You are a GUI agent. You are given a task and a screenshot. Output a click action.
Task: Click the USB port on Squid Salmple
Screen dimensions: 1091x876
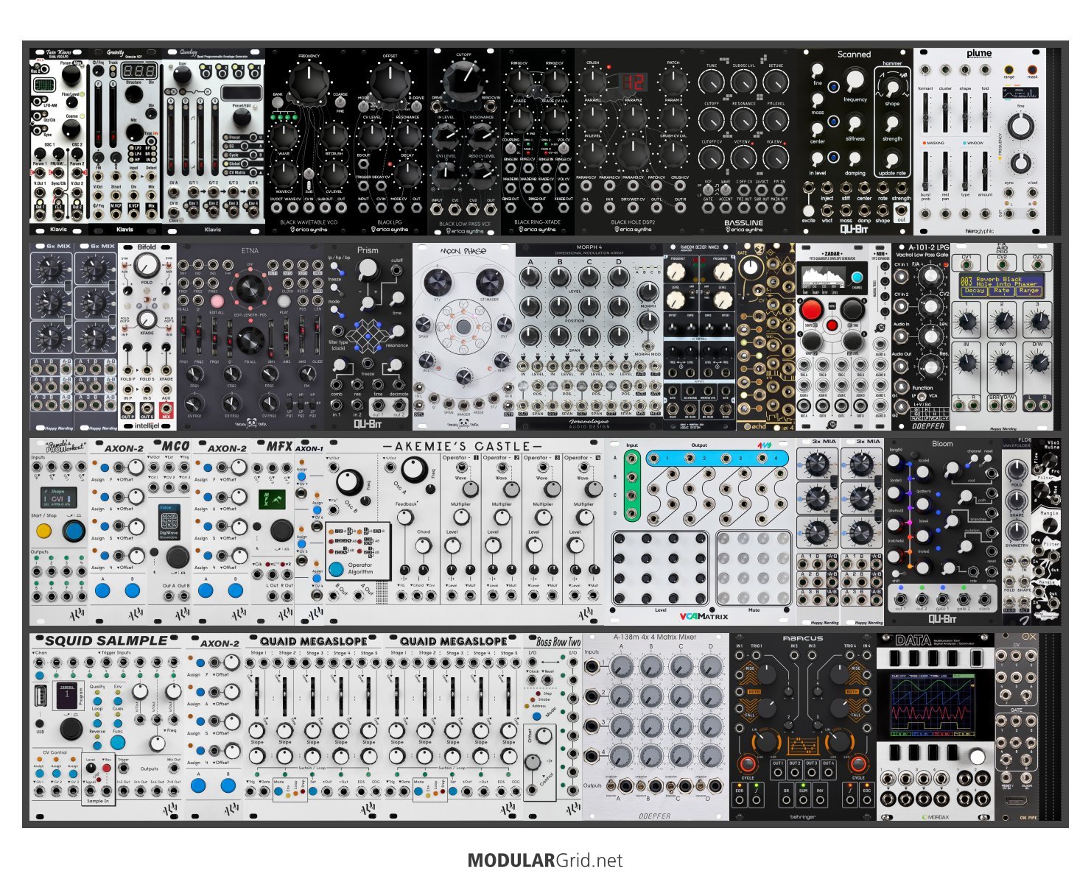[x=40, y=696]
